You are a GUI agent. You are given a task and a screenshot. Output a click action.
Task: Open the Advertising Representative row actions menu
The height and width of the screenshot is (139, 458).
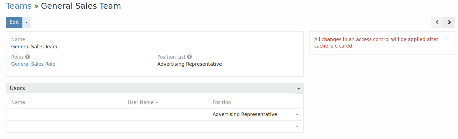point(297,115)
